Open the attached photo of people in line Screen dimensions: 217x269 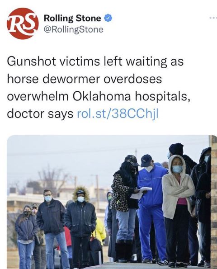[112, 202]
